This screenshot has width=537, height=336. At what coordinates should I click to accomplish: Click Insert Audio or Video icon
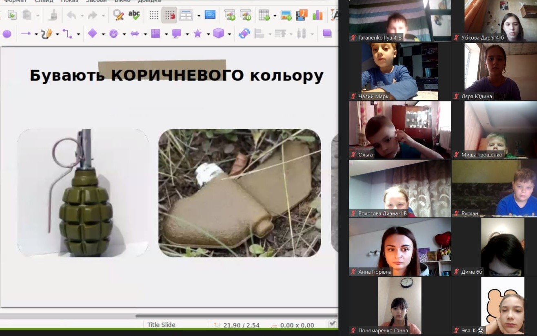[302, 15]
